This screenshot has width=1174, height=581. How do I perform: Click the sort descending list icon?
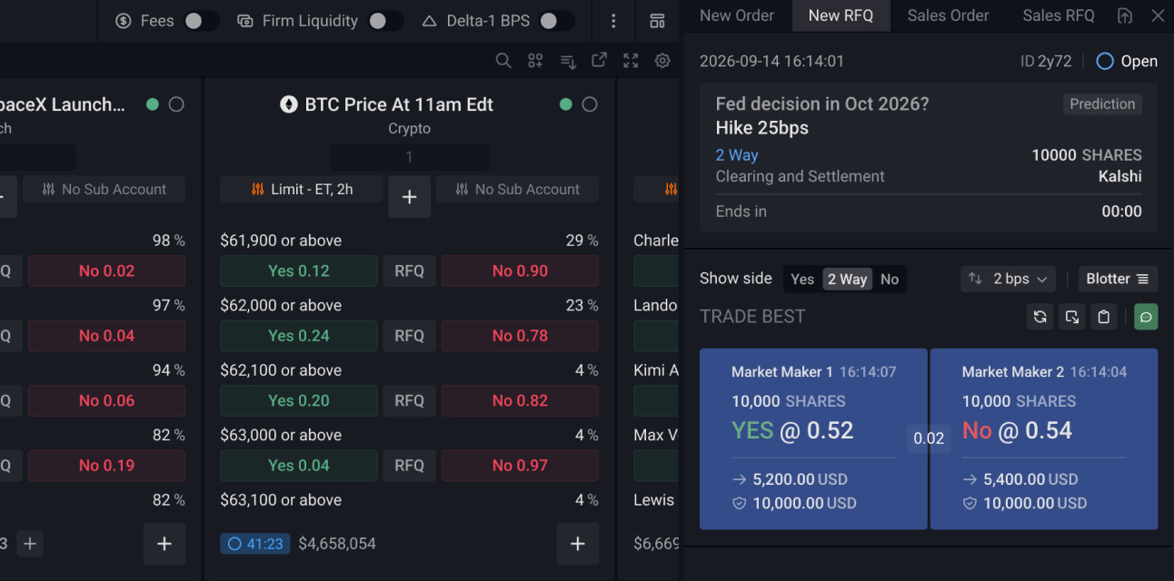pyautogui.click(x=568, y=61)
